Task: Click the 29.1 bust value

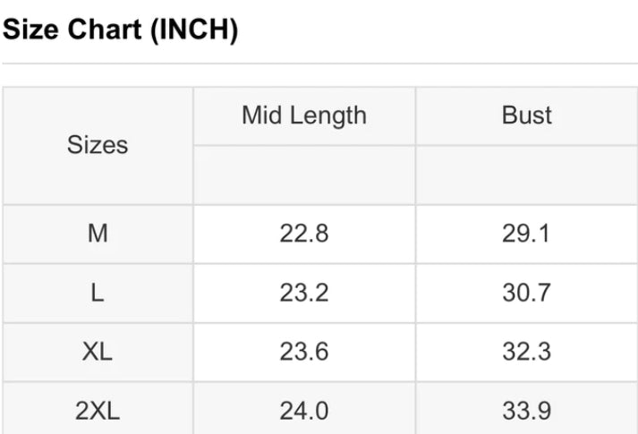Action: pos(527,234)
